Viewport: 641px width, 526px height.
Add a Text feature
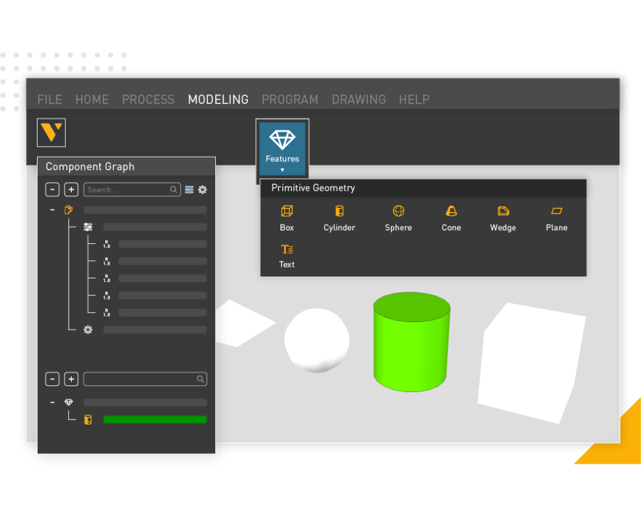(287, 256)
